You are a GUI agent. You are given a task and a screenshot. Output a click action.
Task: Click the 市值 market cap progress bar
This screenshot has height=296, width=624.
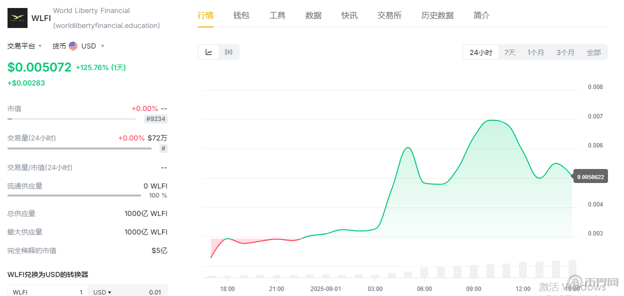pos(72,119)
